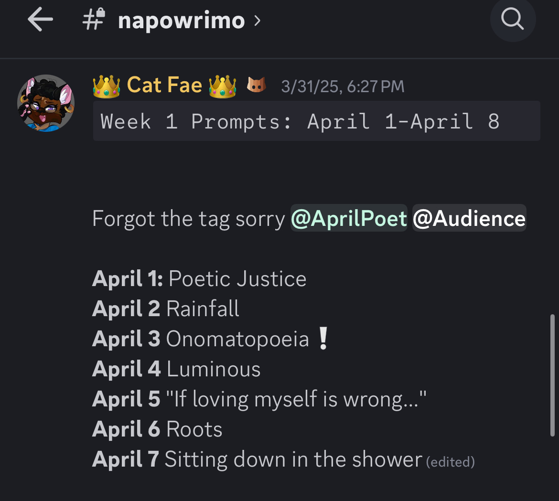Open search with the magnifying glass
Image resolution: width=559 pixels, height=501 pixels.
pyautogui.click(x=513, y=20)
